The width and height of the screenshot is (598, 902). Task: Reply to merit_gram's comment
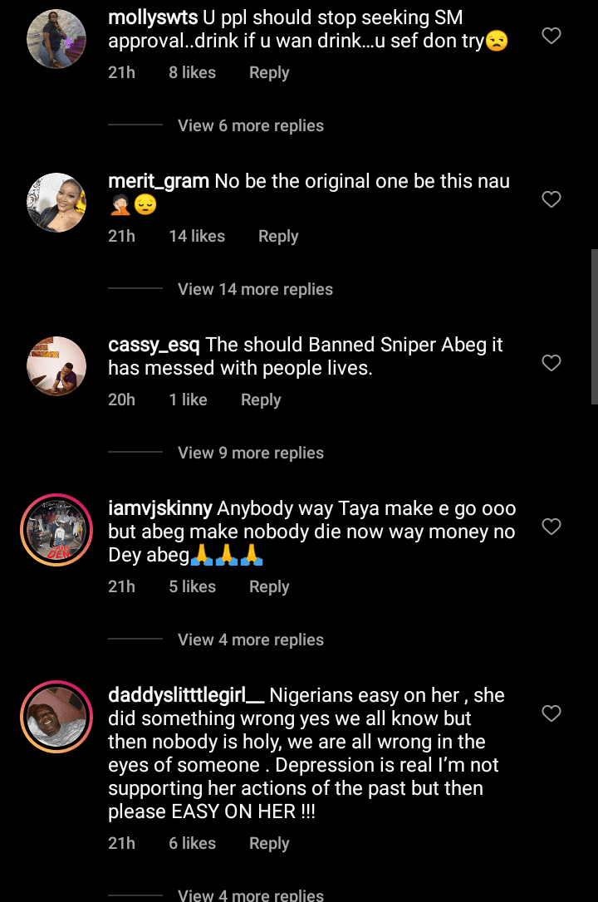[278, 236]
